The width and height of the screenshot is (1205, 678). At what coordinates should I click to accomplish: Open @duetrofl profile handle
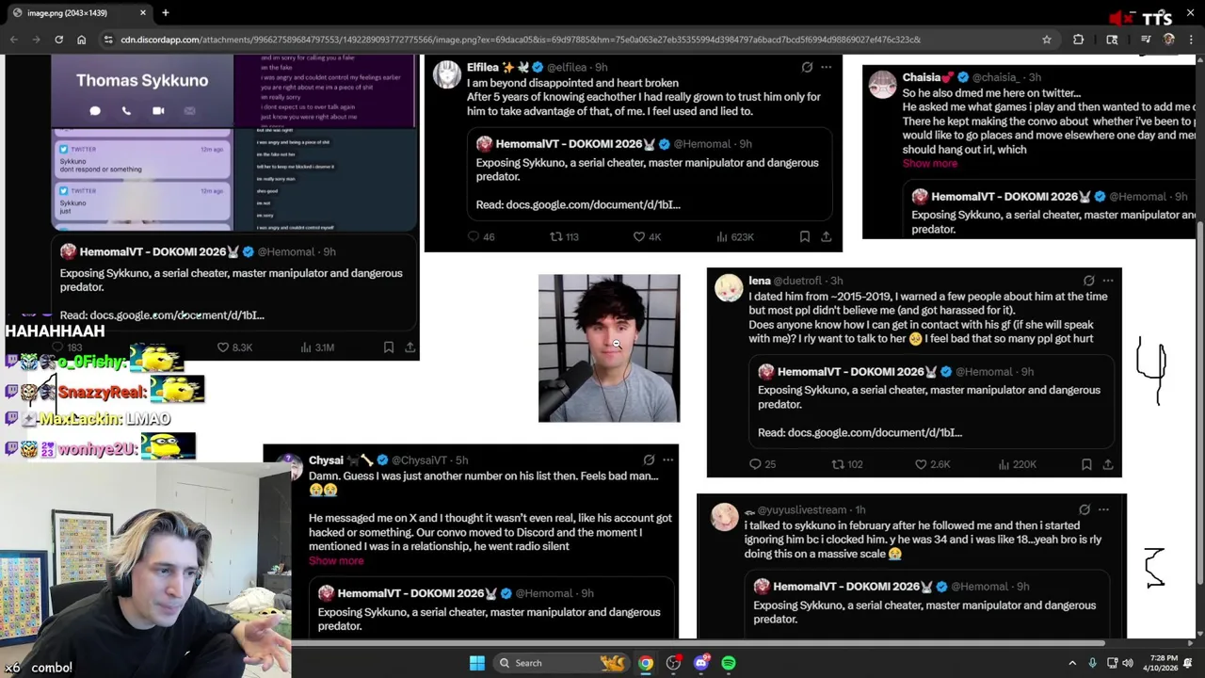797,281
